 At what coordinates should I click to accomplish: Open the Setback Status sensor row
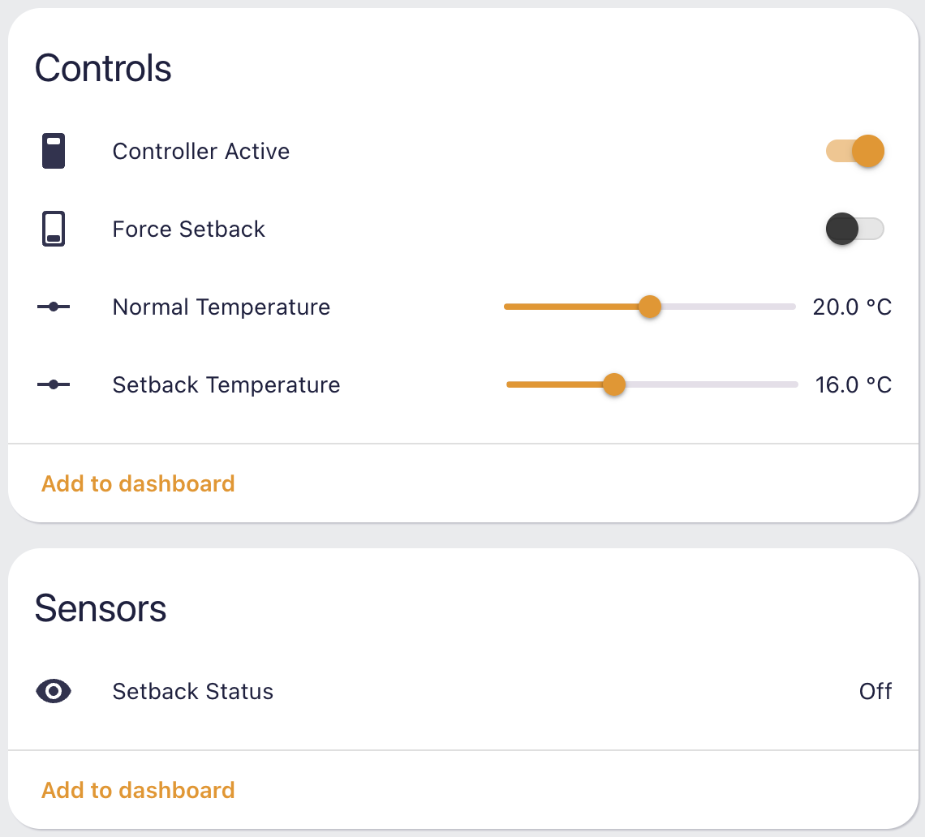click(463, 691)
